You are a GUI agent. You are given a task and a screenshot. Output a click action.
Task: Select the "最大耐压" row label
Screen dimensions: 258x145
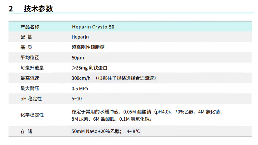point(30,88)
